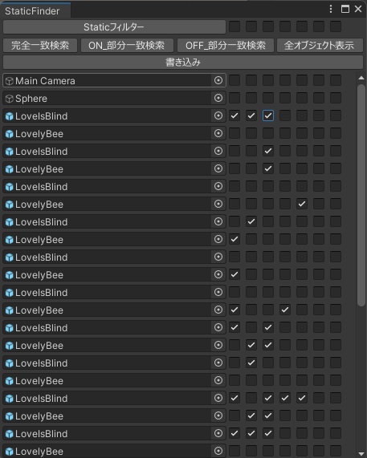
Task: Click the GameObject cube icon beside Sphere
Action: [x=10, y=99]
